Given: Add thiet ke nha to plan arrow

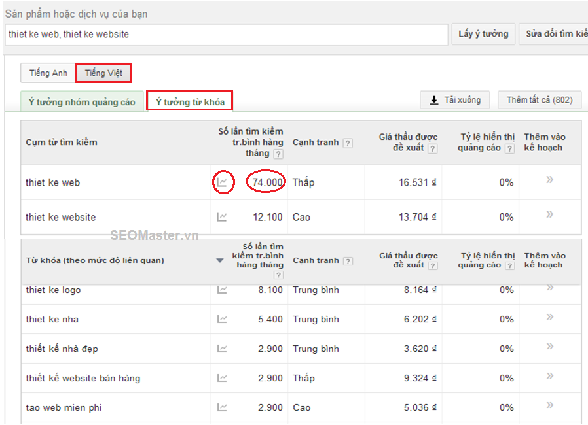Looking at the screenshot, I should point(550,316).
